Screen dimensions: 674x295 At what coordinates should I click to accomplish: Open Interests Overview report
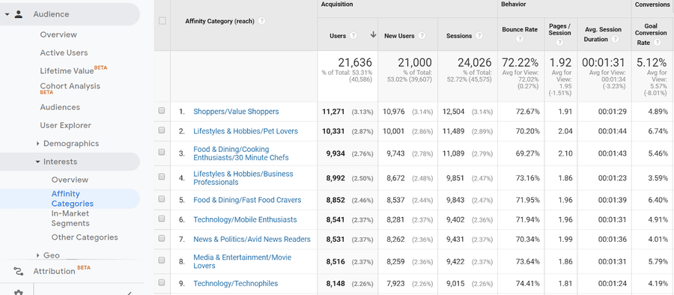click(70, 180)
